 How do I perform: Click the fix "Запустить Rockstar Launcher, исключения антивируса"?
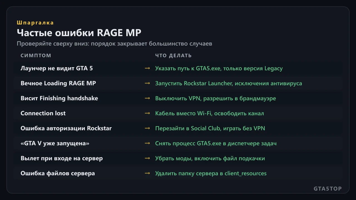[x=229, y=83]
